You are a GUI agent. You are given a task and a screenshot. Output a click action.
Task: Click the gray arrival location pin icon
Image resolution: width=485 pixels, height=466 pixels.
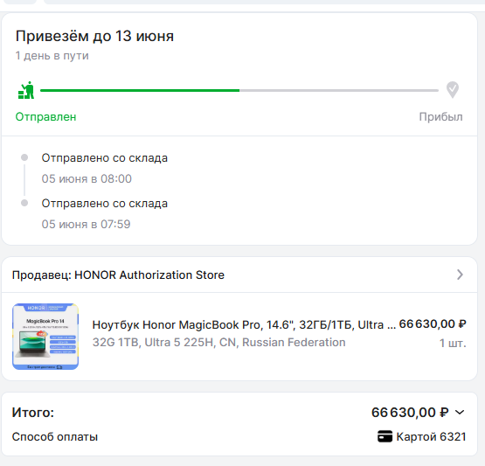pos(453,90)
